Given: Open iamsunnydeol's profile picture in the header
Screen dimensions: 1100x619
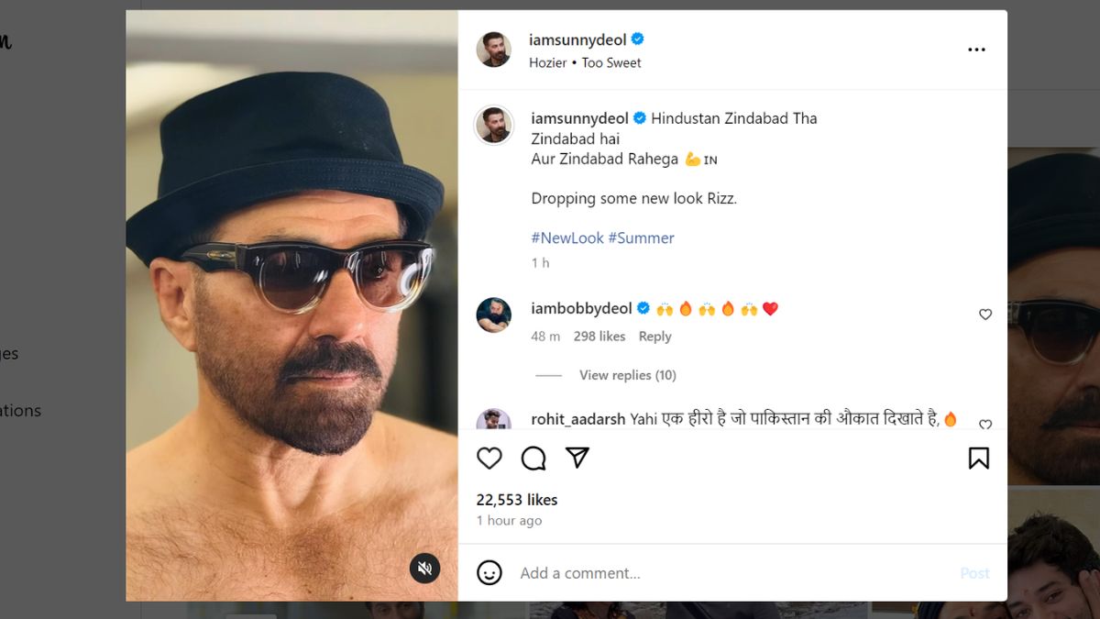Looking at the screenshot, I should point(494,50).
